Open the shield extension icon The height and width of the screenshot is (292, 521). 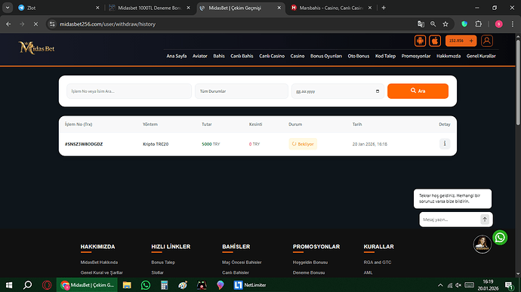(x=464, y=24)
